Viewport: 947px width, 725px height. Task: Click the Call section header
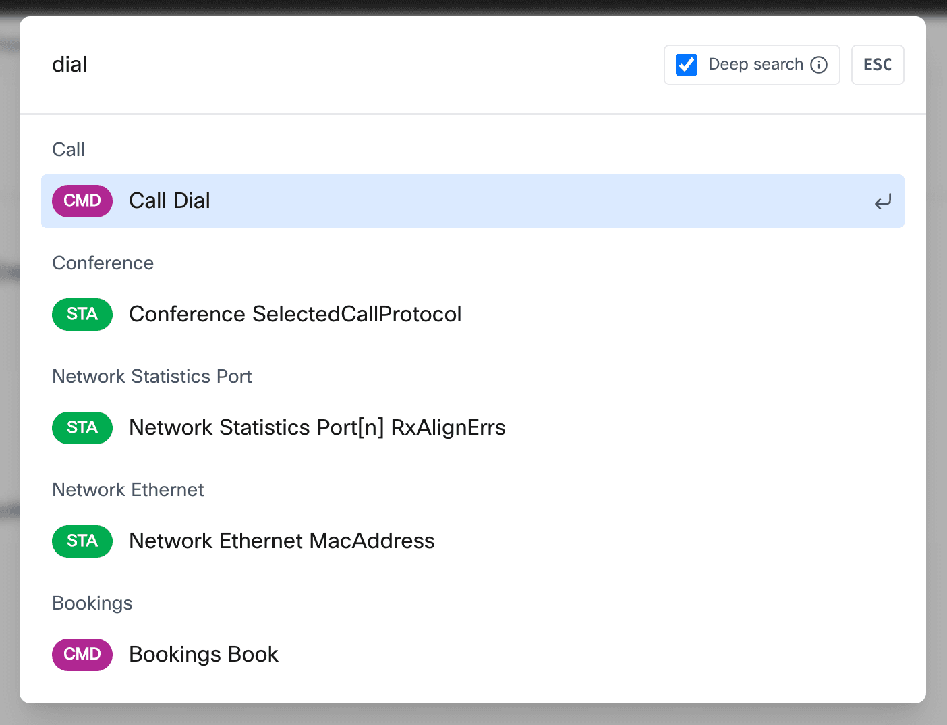67,149
